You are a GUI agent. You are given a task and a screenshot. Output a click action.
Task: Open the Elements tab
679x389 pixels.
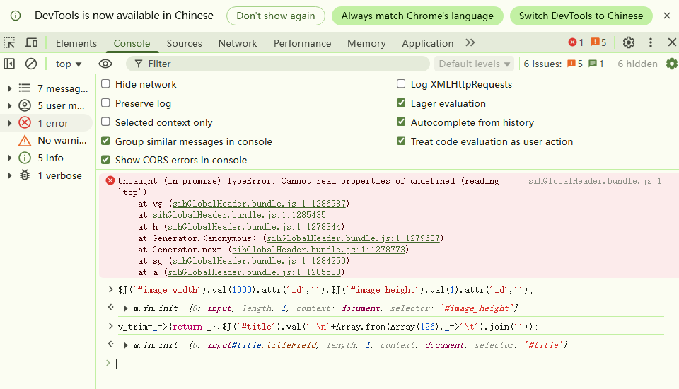[x=76, y=43]
